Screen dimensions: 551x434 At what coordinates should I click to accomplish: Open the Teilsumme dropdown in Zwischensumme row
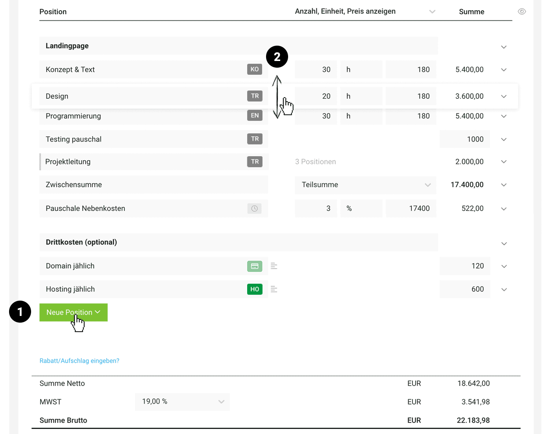click(427, 185)
